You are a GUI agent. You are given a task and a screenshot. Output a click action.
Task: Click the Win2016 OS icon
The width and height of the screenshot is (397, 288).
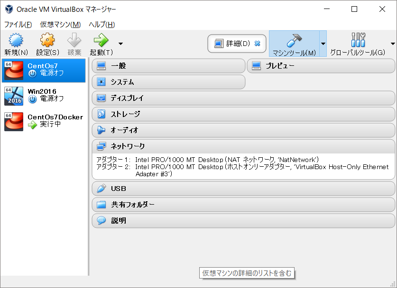[x=14, y=96]
